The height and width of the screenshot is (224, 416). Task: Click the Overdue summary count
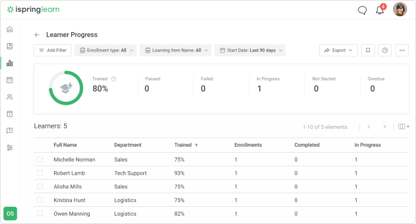[373, 89]
